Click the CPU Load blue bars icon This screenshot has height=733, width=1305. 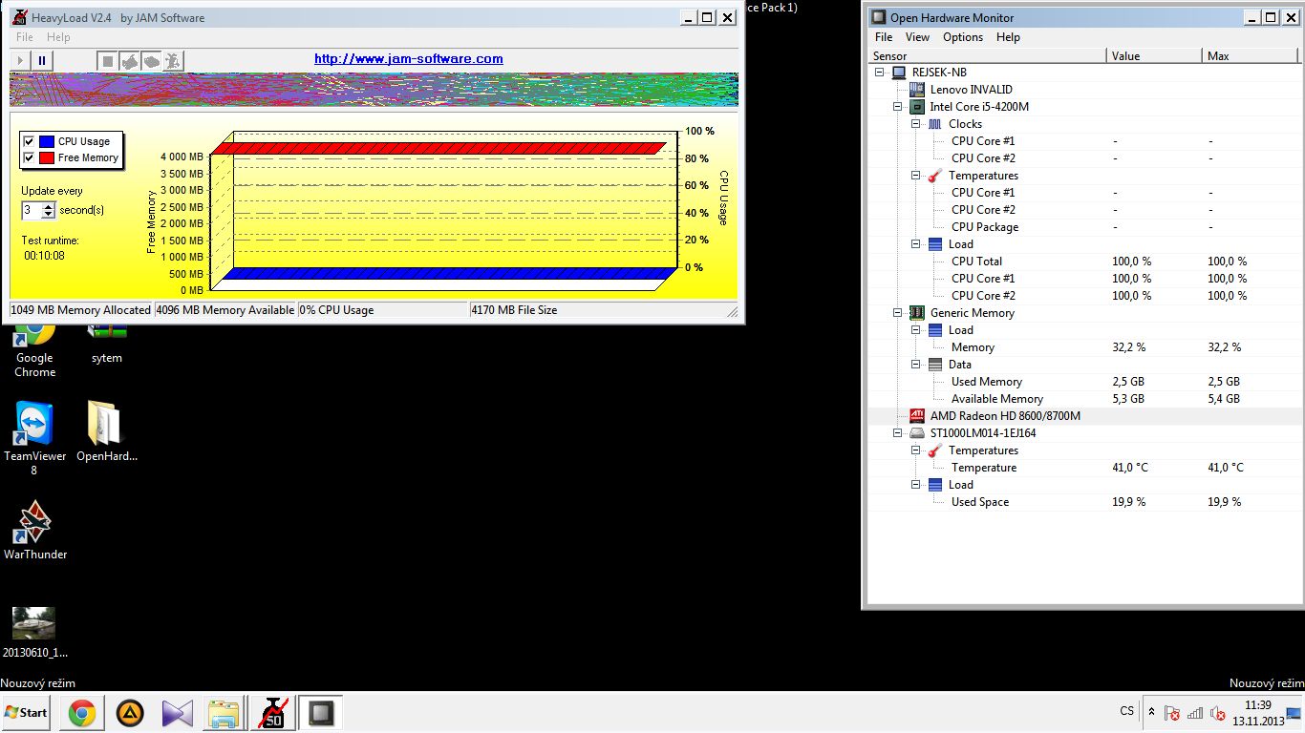pos(935,244)
